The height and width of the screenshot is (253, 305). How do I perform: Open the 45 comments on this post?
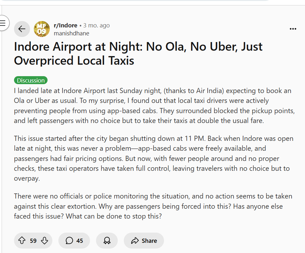click(74, 241)
